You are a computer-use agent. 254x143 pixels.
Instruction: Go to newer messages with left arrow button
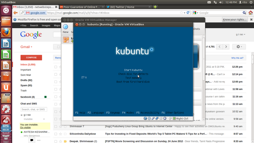click(x=219, y=47)
